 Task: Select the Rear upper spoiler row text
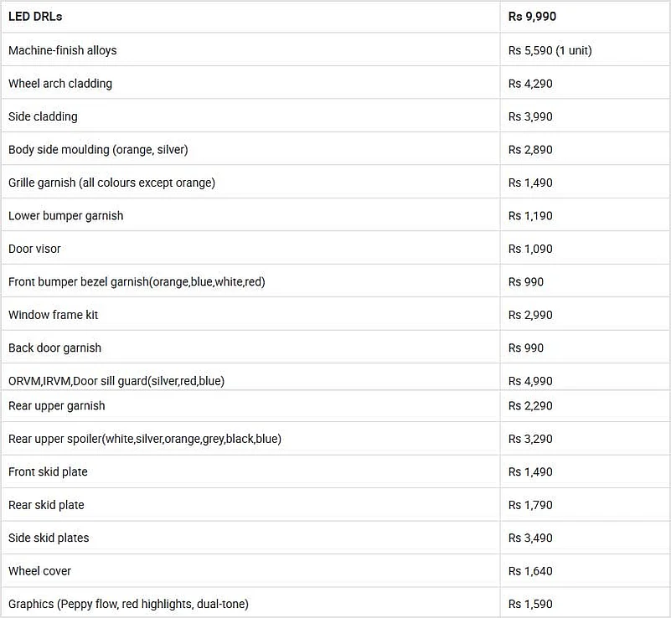point(145,439)
